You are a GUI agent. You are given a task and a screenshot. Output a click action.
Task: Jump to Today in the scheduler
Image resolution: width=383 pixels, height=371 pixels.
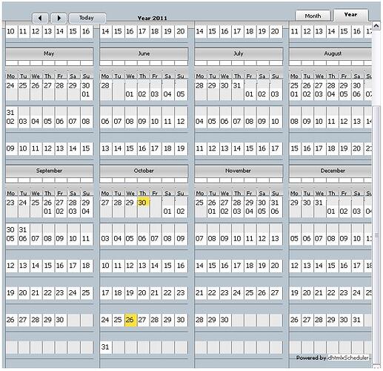point(87,18)
